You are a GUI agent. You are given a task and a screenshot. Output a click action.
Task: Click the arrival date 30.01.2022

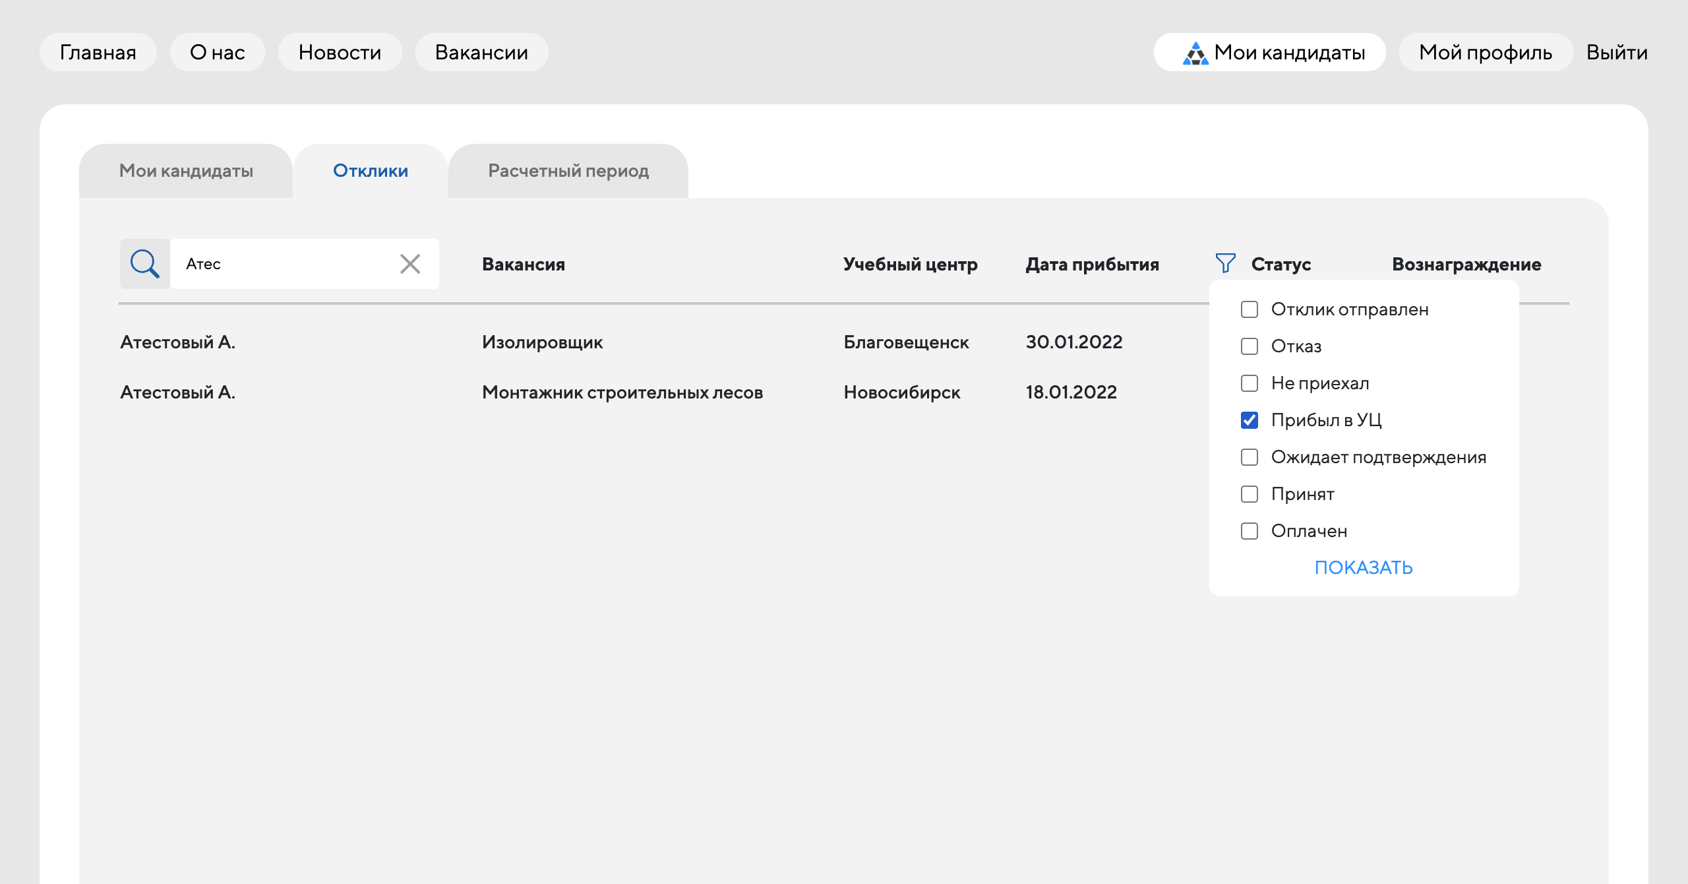click(1074, 342)
